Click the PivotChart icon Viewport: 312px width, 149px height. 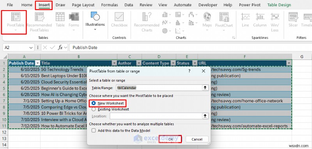point(224,17)
